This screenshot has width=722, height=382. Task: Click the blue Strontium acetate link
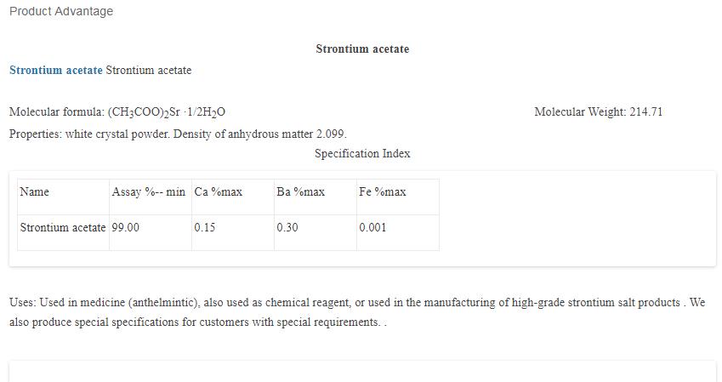click(56, 71)
